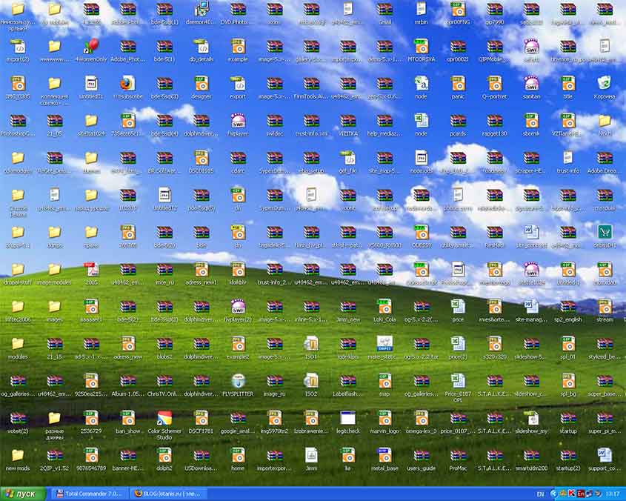The image size is (626, 501).
Task: Open the slideshow_my Flash file
Action: 532,417
